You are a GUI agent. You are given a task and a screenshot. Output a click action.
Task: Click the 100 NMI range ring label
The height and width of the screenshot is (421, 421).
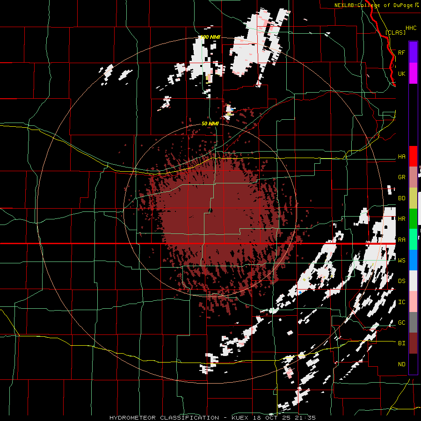[210, 37]
